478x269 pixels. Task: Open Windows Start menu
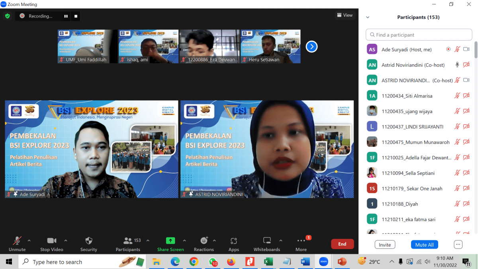point(9,262)
